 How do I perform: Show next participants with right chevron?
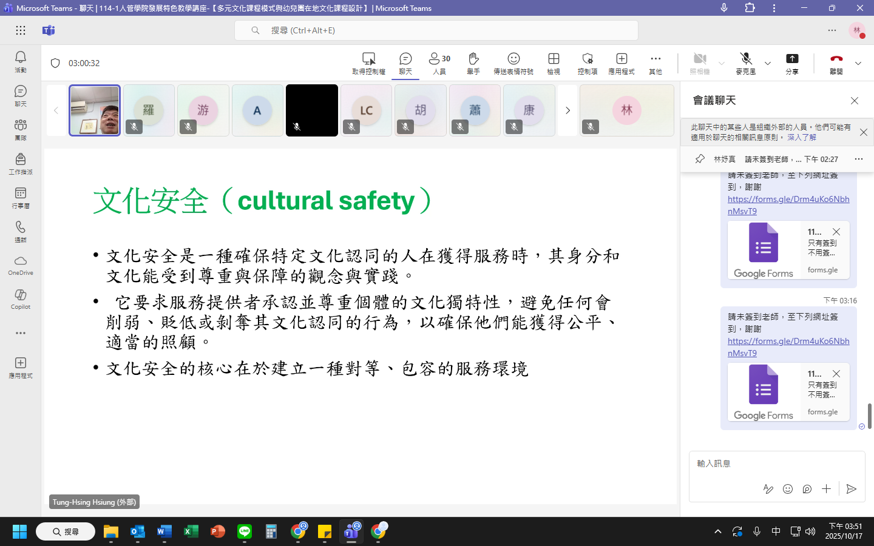[567, 110]
